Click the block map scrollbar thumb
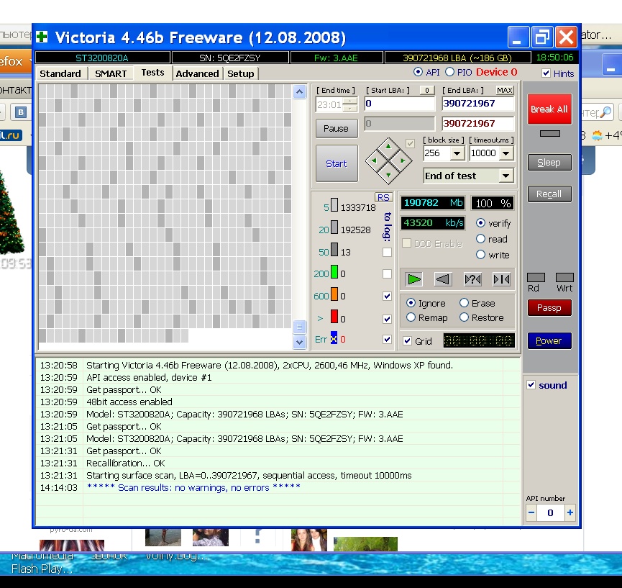The height and width of the screenshot is (588, 622). pyautogui.click(x=300, y=327)
